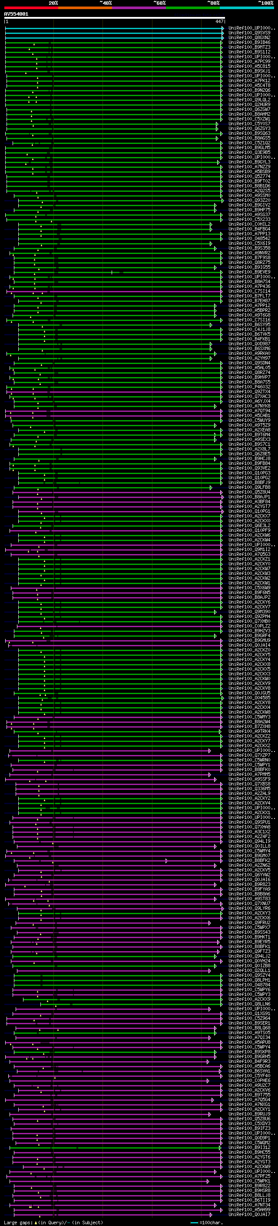Select the UniRef100_C0PHE6 label
This screenshot has height=1226, width=278.
[249, 1080]
